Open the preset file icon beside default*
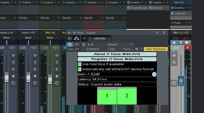 pos(84,45)
